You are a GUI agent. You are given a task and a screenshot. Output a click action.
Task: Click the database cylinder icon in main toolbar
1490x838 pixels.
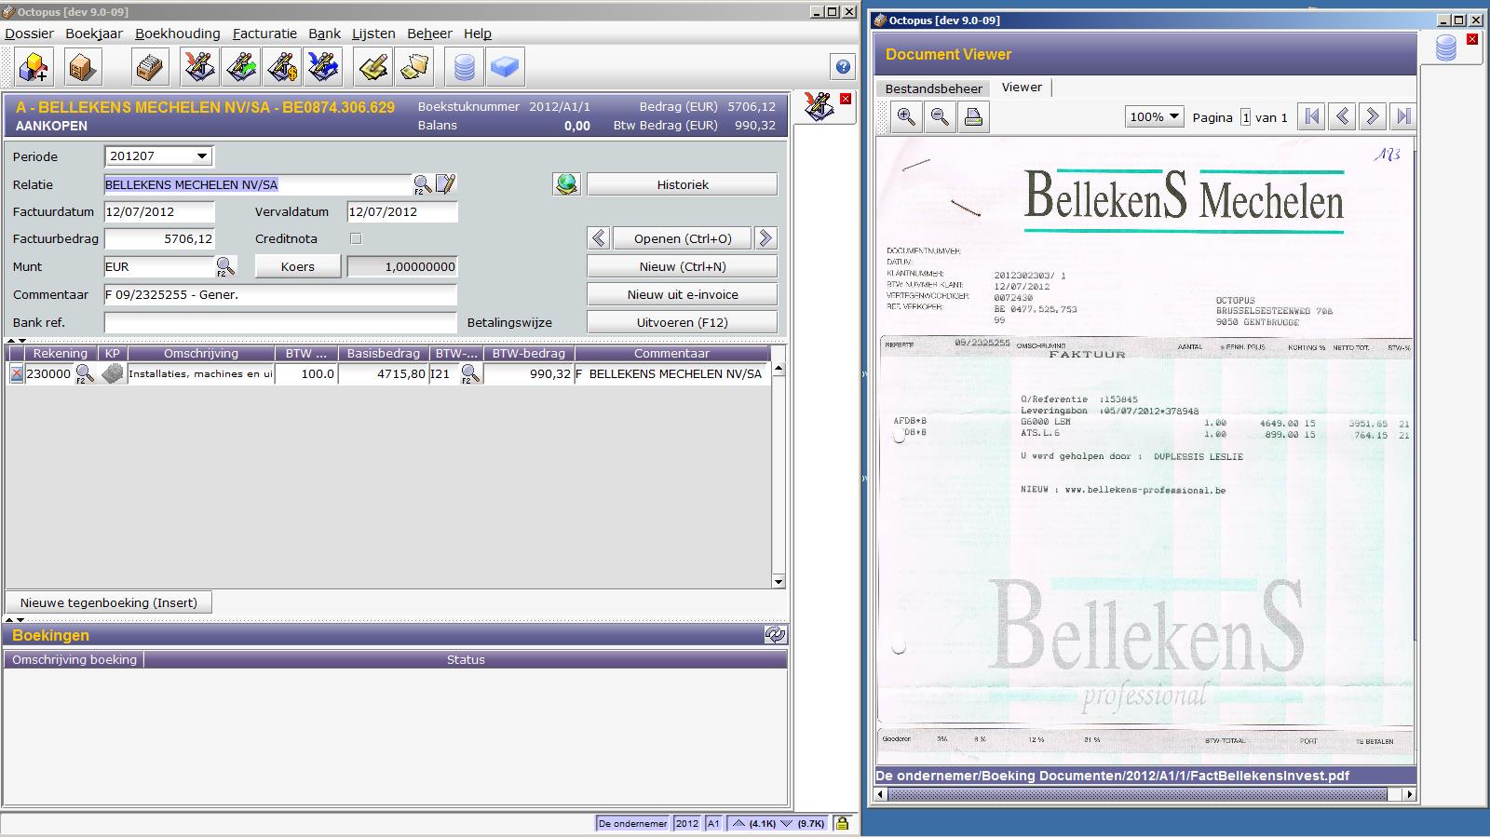pyautogui.click(x=465, y=67)
